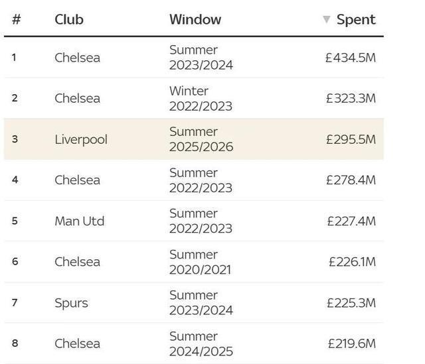
Task: Click Chelsea in rank 6 row
Action: click(x=77, y=262)
